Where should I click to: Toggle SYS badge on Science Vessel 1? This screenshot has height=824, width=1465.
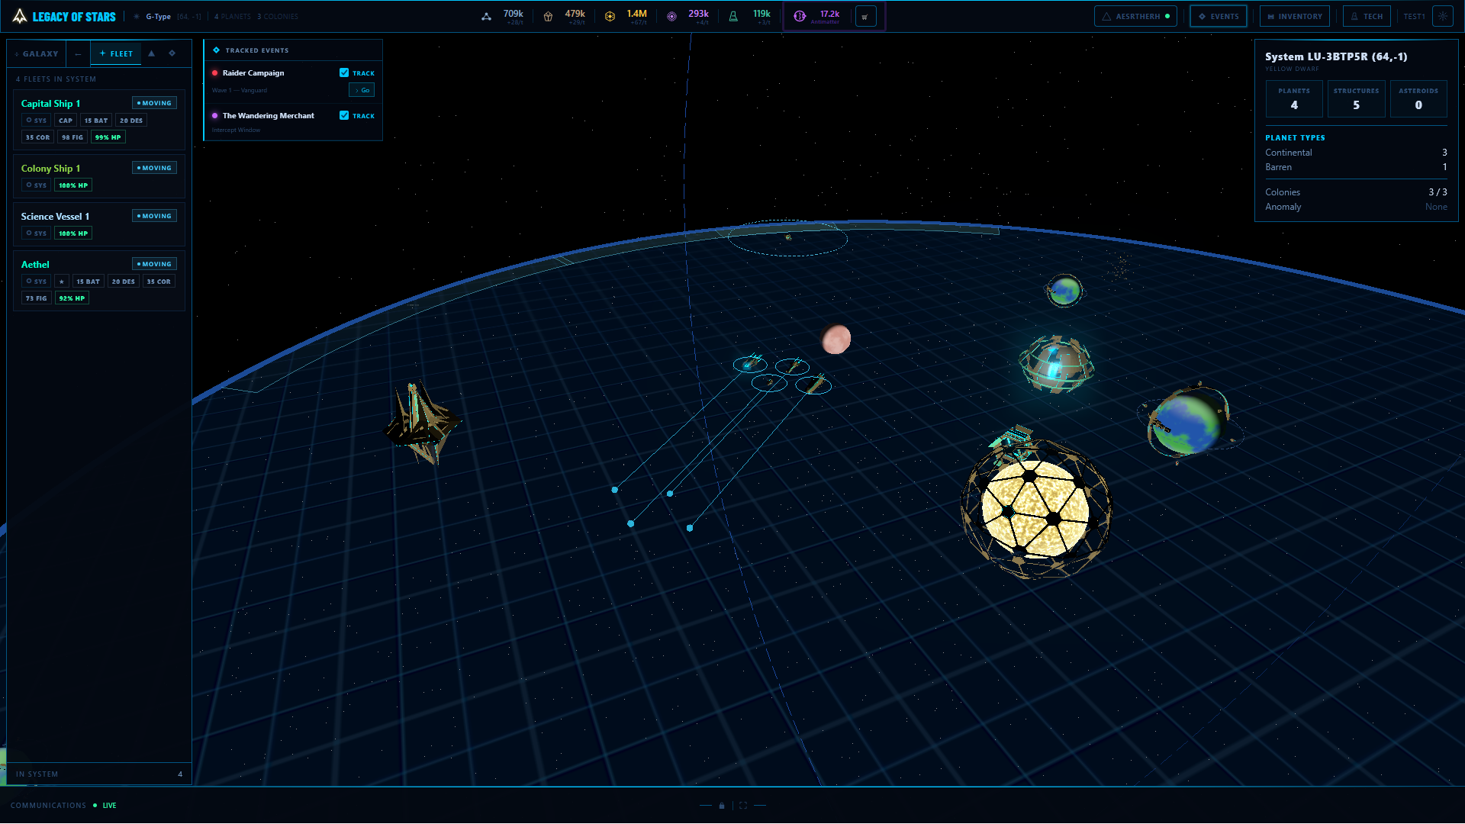click(x=37, y=233)
